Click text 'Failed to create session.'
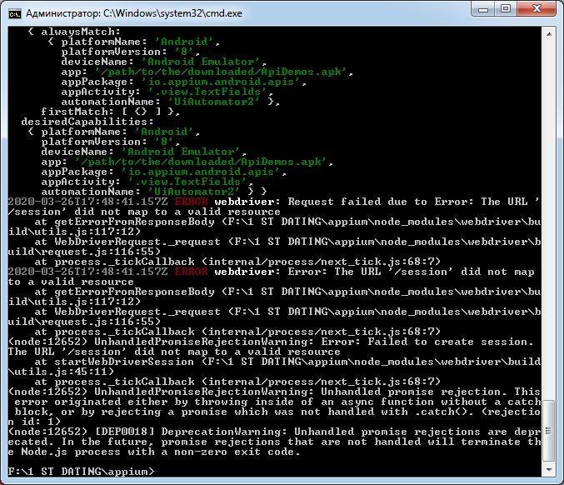Image resolution: width=564 pixels, height=485 pixels. (x=451, y=342)
